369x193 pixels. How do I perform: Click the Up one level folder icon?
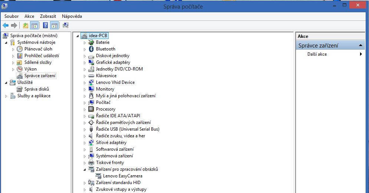[26, 26]
